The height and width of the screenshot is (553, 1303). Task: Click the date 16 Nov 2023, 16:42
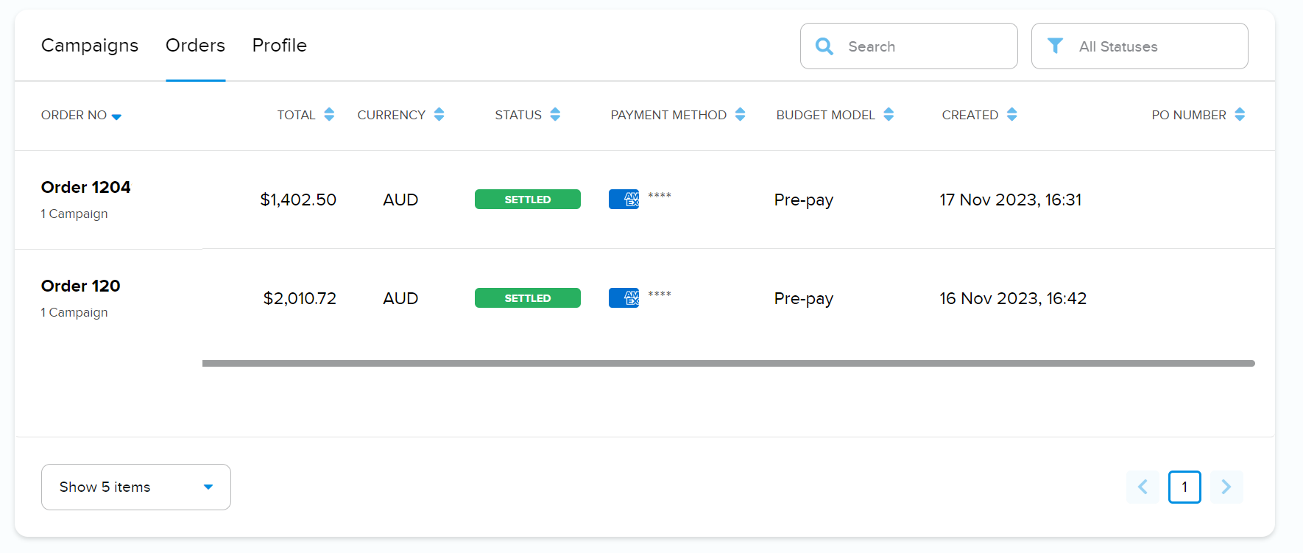[x=1013, y=298]
